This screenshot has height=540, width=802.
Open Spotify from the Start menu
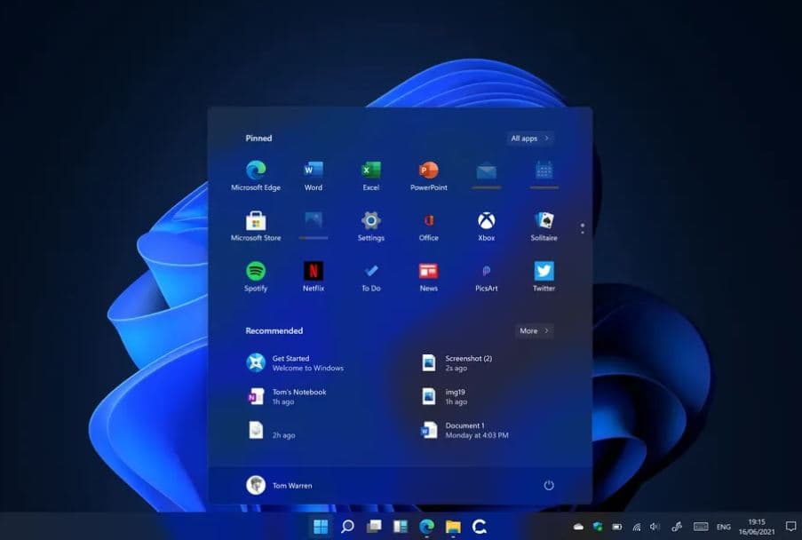click(x=256, y=276)
